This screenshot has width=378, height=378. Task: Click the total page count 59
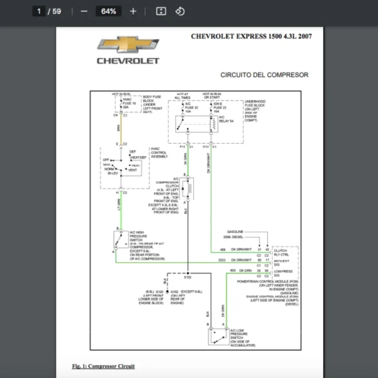[x=57, y=11]
